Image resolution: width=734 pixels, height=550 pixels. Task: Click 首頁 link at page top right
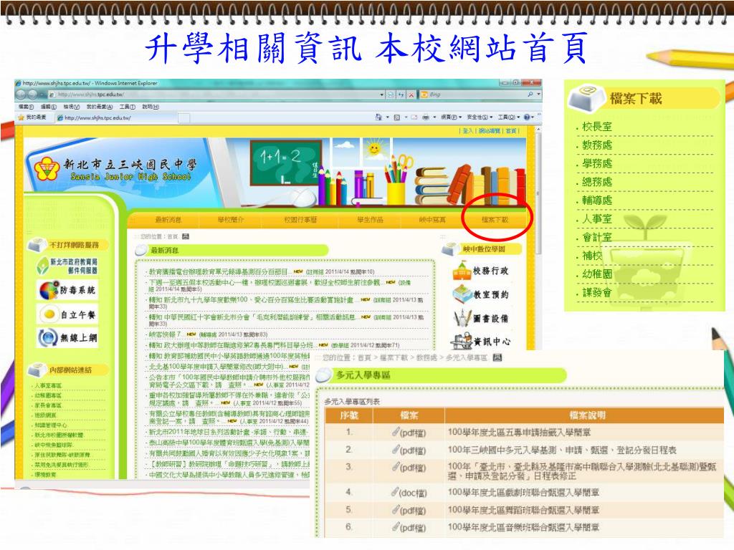click(x=510, y=131)
